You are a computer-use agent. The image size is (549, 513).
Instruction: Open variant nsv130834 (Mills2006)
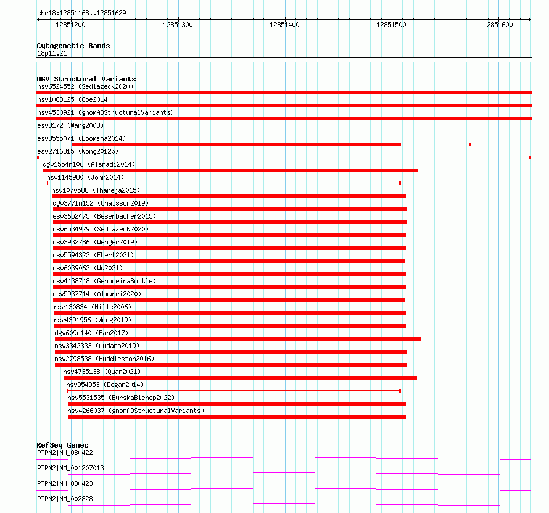[93, 307]
